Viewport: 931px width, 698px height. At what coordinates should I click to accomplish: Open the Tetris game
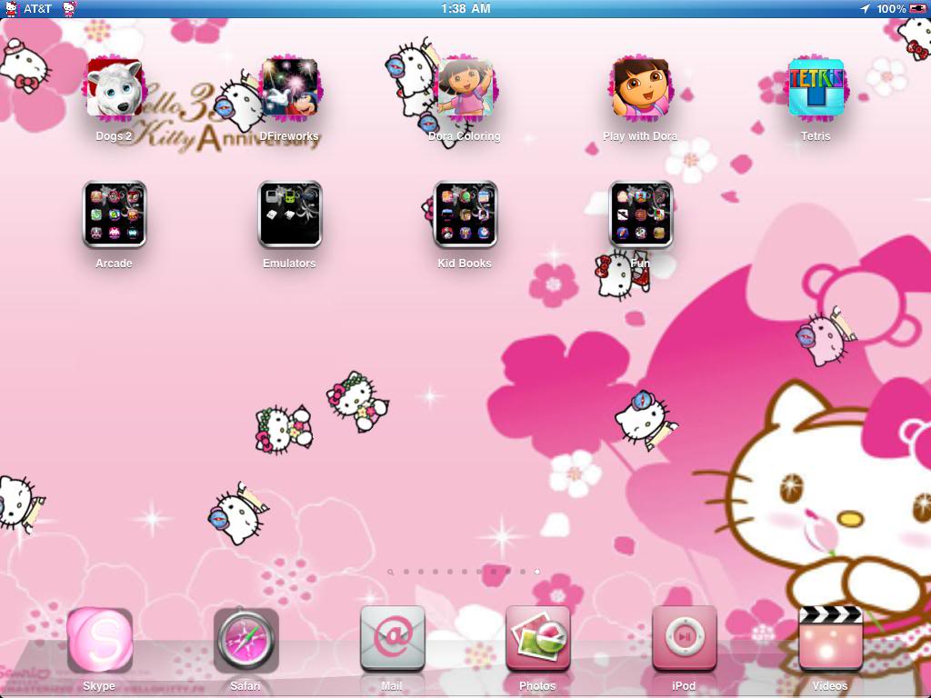[816, 88]
